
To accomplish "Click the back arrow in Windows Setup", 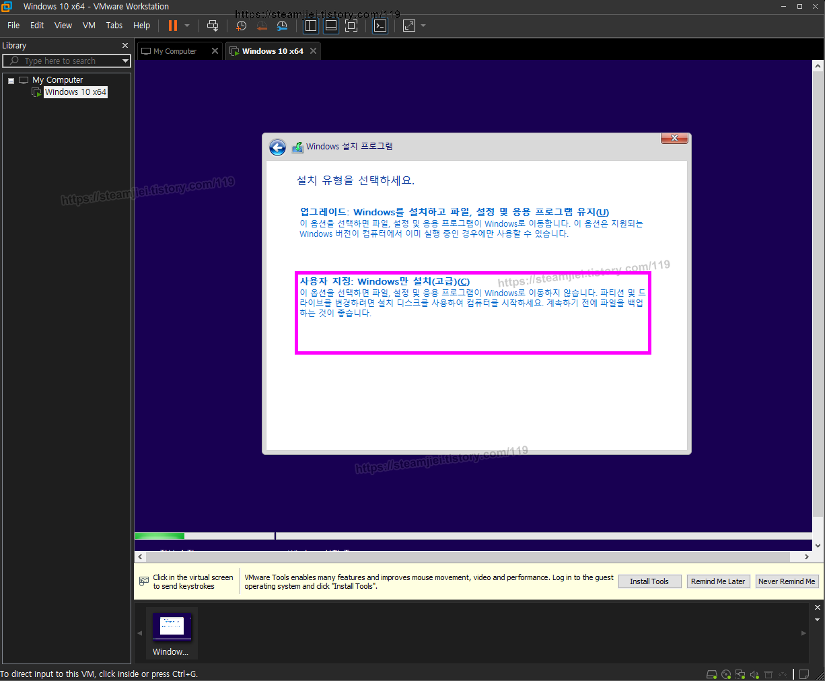I will pyautogui.click(x=277, y=148).
